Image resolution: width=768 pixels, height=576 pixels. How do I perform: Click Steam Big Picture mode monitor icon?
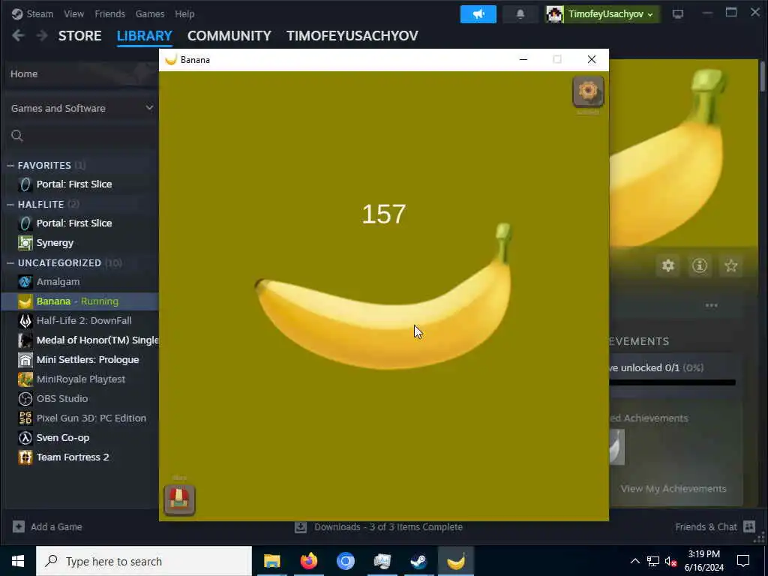tap(678, 14)
